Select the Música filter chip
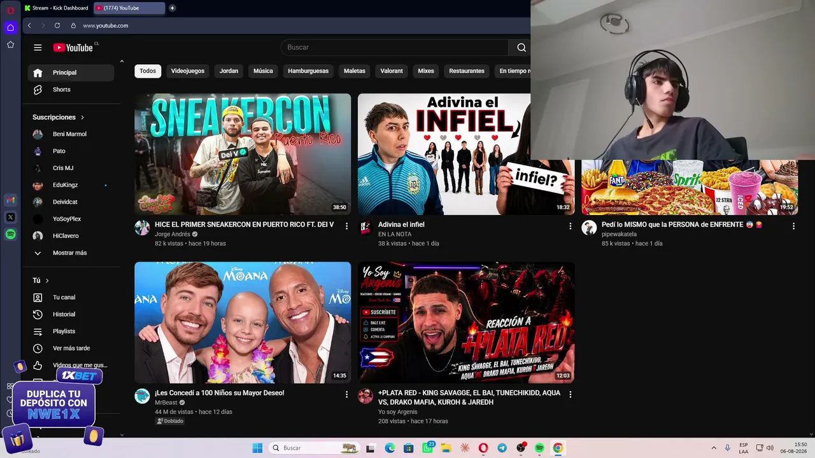The image size is (815, 458). (x=263, y=71)
